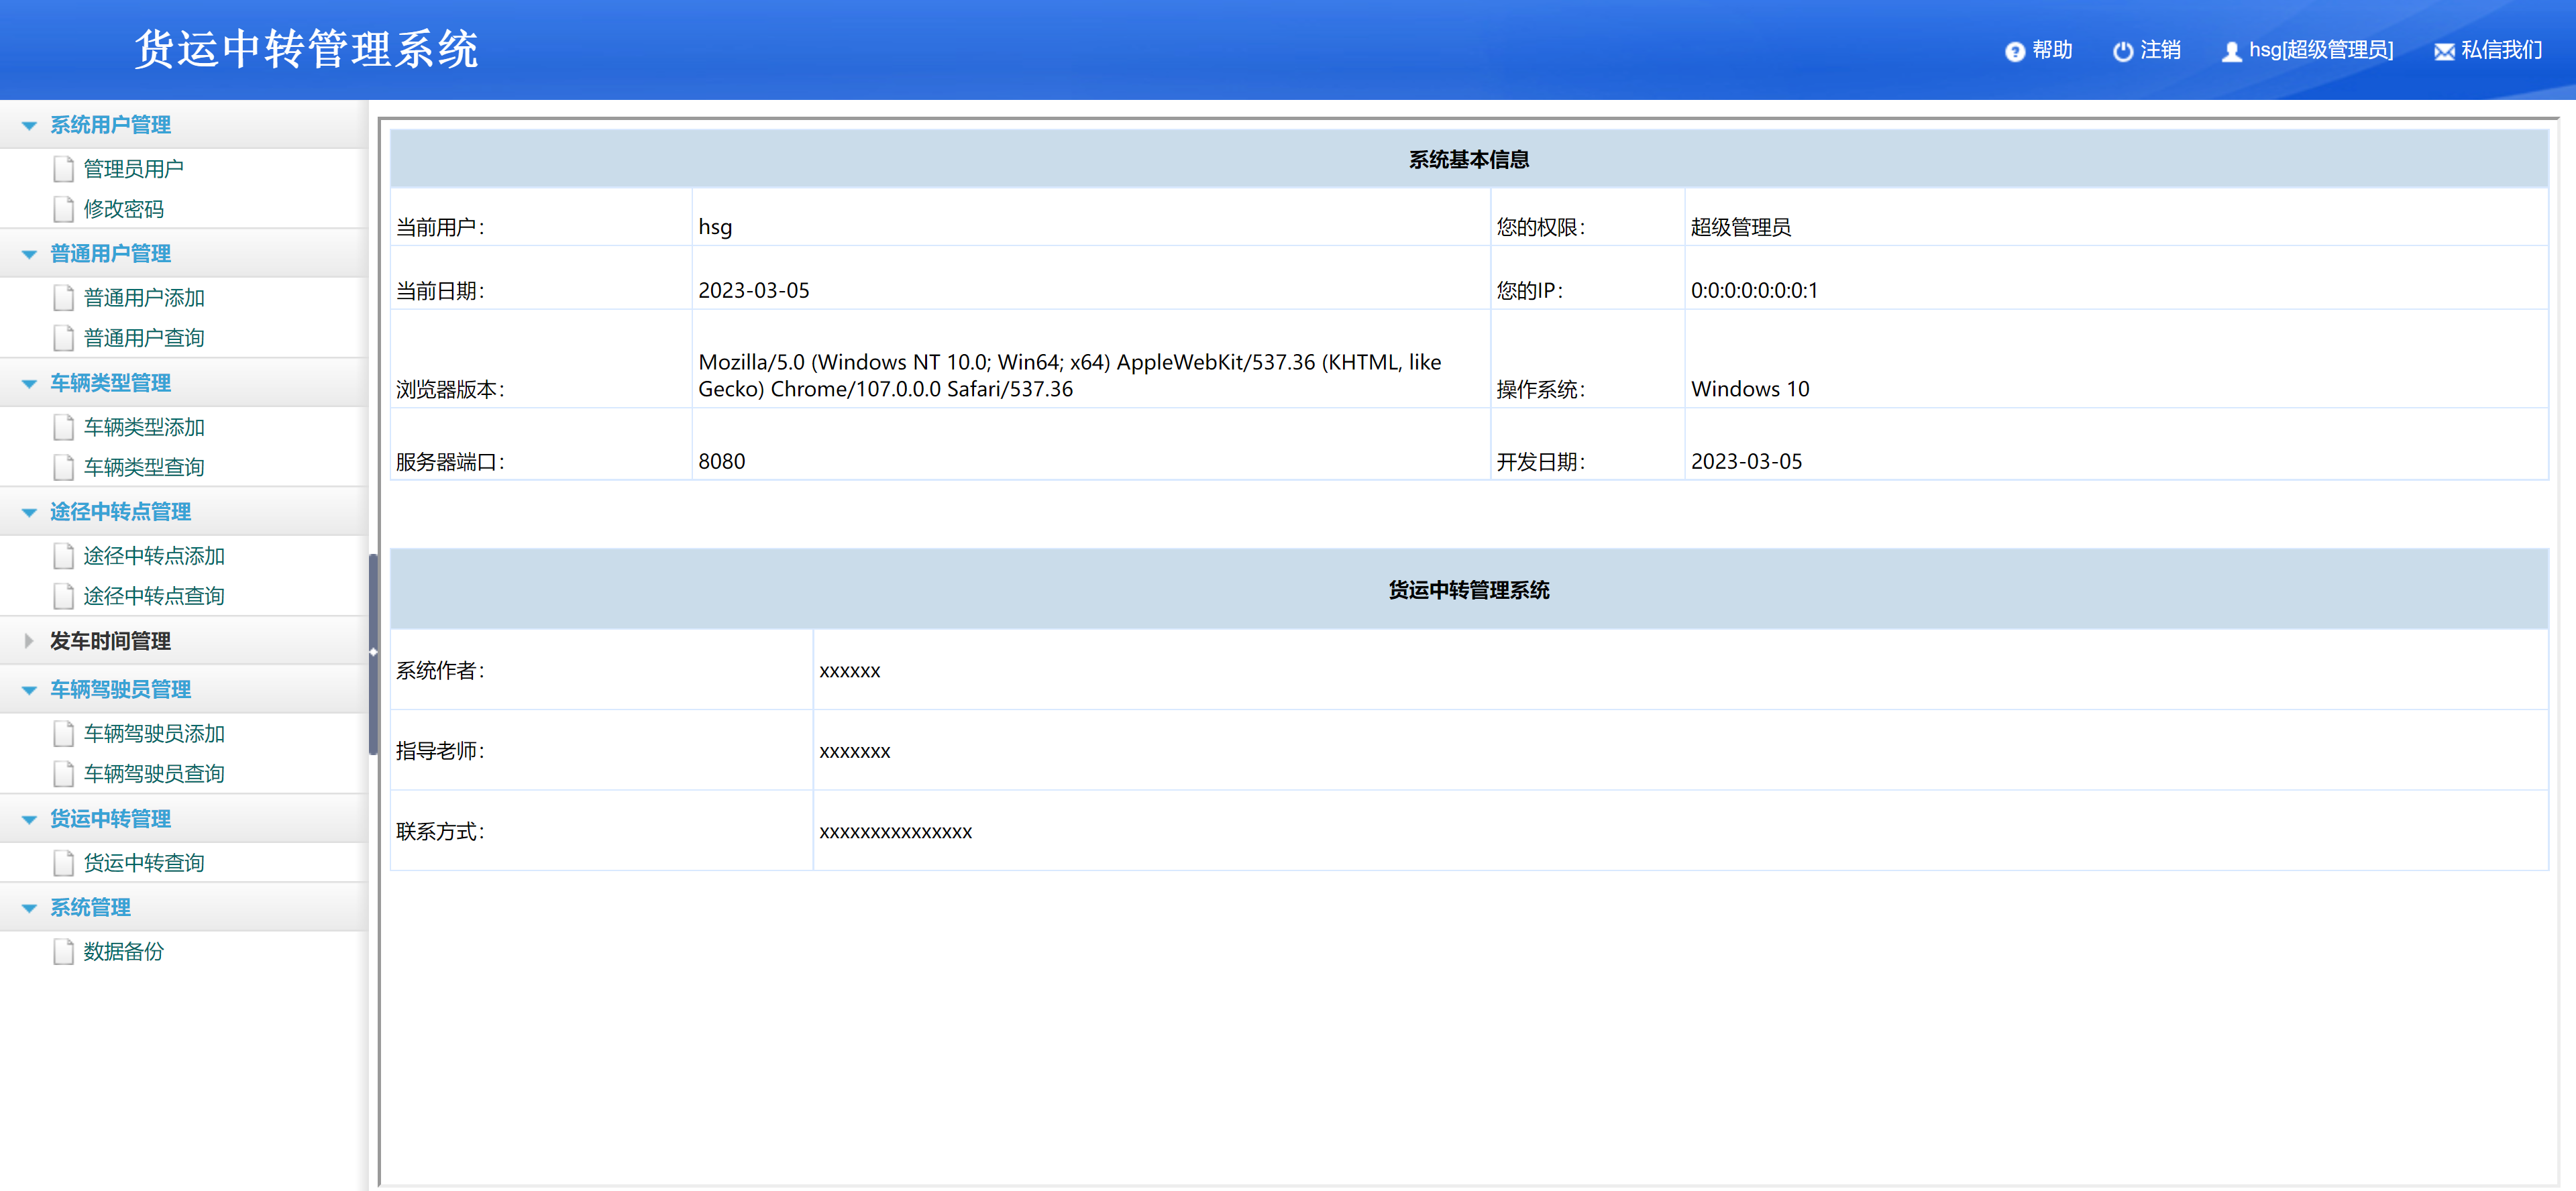Click the 车辆驾驶员管理 header label
2576x1191 pixels.
click(x=120, y=689)
